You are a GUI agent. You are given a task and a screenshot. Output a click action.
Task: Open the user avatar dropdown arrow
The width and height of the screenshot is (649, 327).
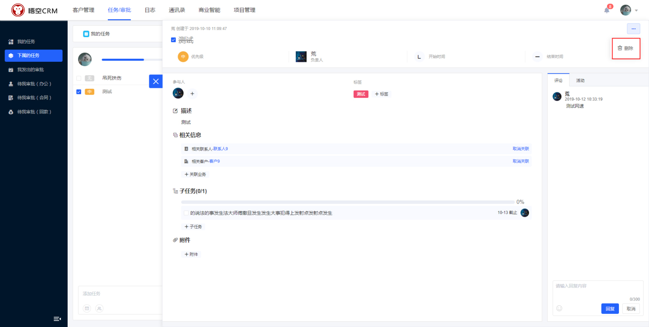636,10
